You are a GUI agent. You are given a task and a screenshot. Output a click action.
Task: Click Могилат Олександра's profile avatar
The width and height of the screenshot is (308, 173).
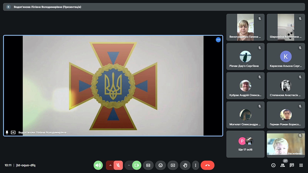point(245,115)
